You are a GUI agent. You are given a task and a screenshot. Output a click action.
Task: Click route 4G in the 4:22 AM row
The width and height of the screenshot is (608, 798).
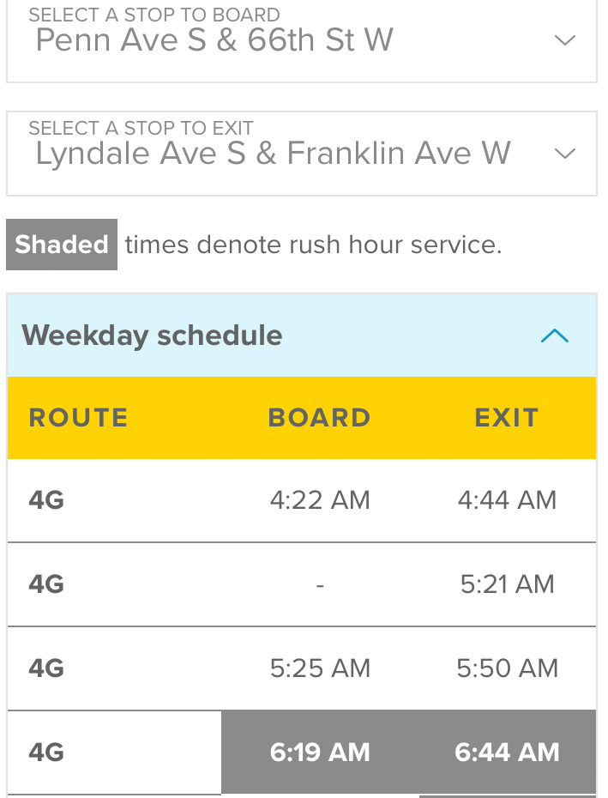coord(46,499)
